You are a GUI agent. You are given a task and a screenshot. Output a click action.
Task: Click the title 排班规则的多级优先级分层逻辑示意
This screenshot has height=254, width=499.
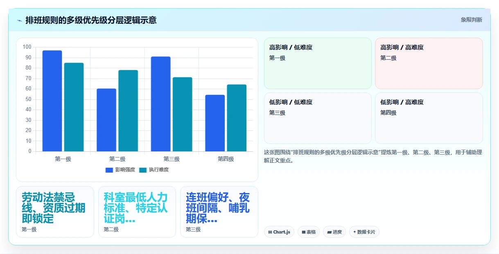tap(91, 20)
